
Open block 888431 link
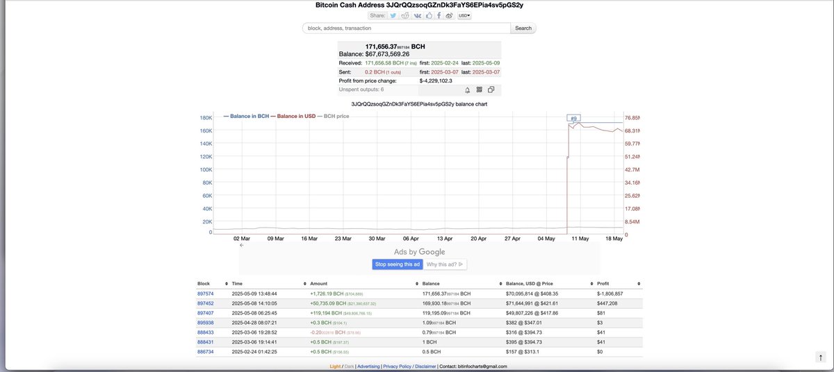click(x=206, y=342)
